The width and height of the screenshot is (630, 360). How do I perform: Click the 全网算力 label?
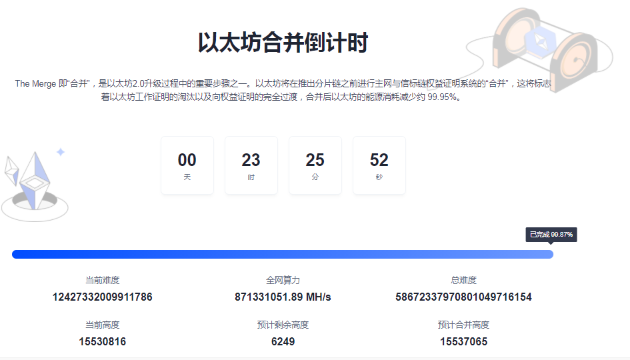pyautogui.click(x=283, y=280)
